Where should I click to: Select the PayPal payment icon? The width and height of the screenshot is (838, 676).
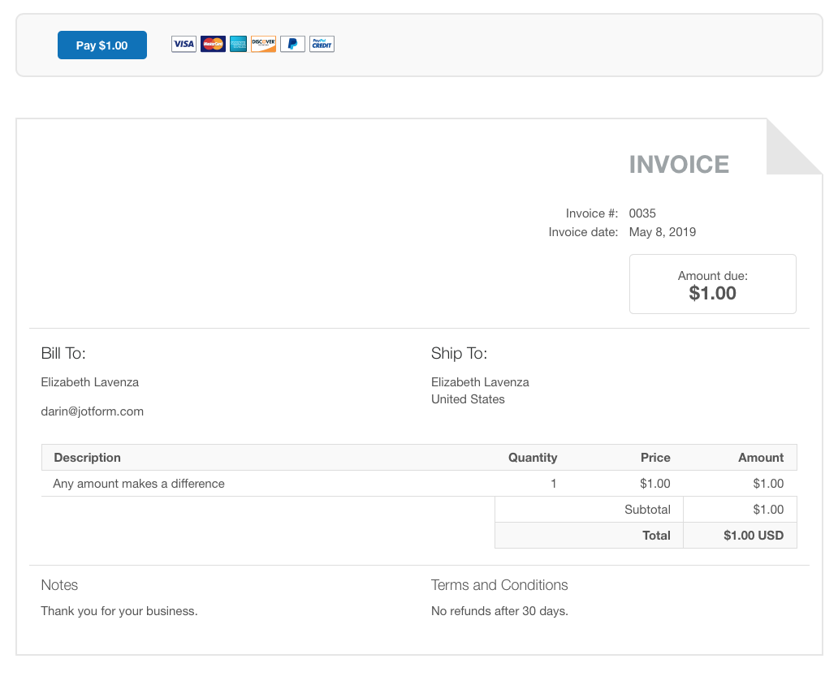[x=292, y=44]
